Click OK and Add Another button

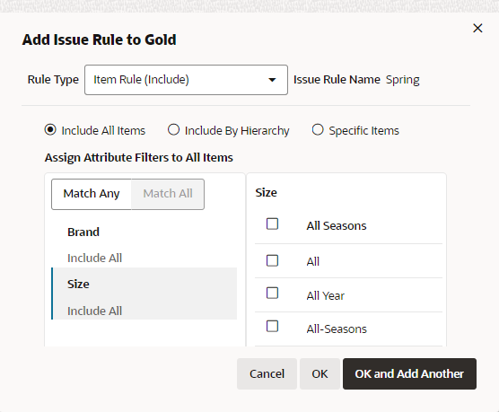[409, 373]
